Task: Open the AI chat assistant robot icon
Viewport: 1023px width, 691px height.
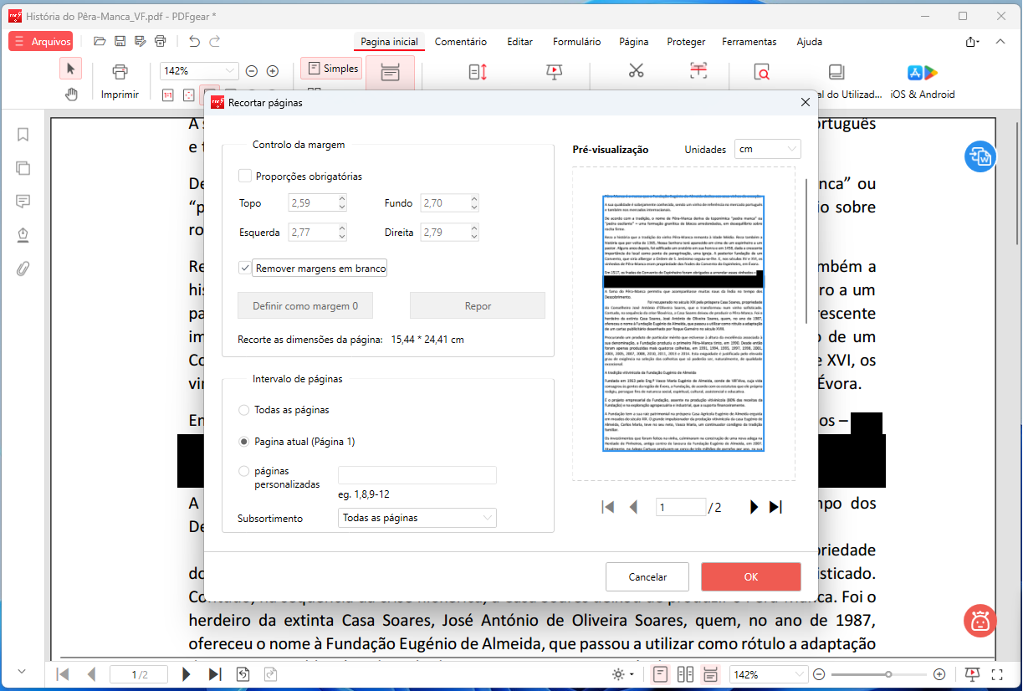Action: pyautogui.click(x=979, y=620)
